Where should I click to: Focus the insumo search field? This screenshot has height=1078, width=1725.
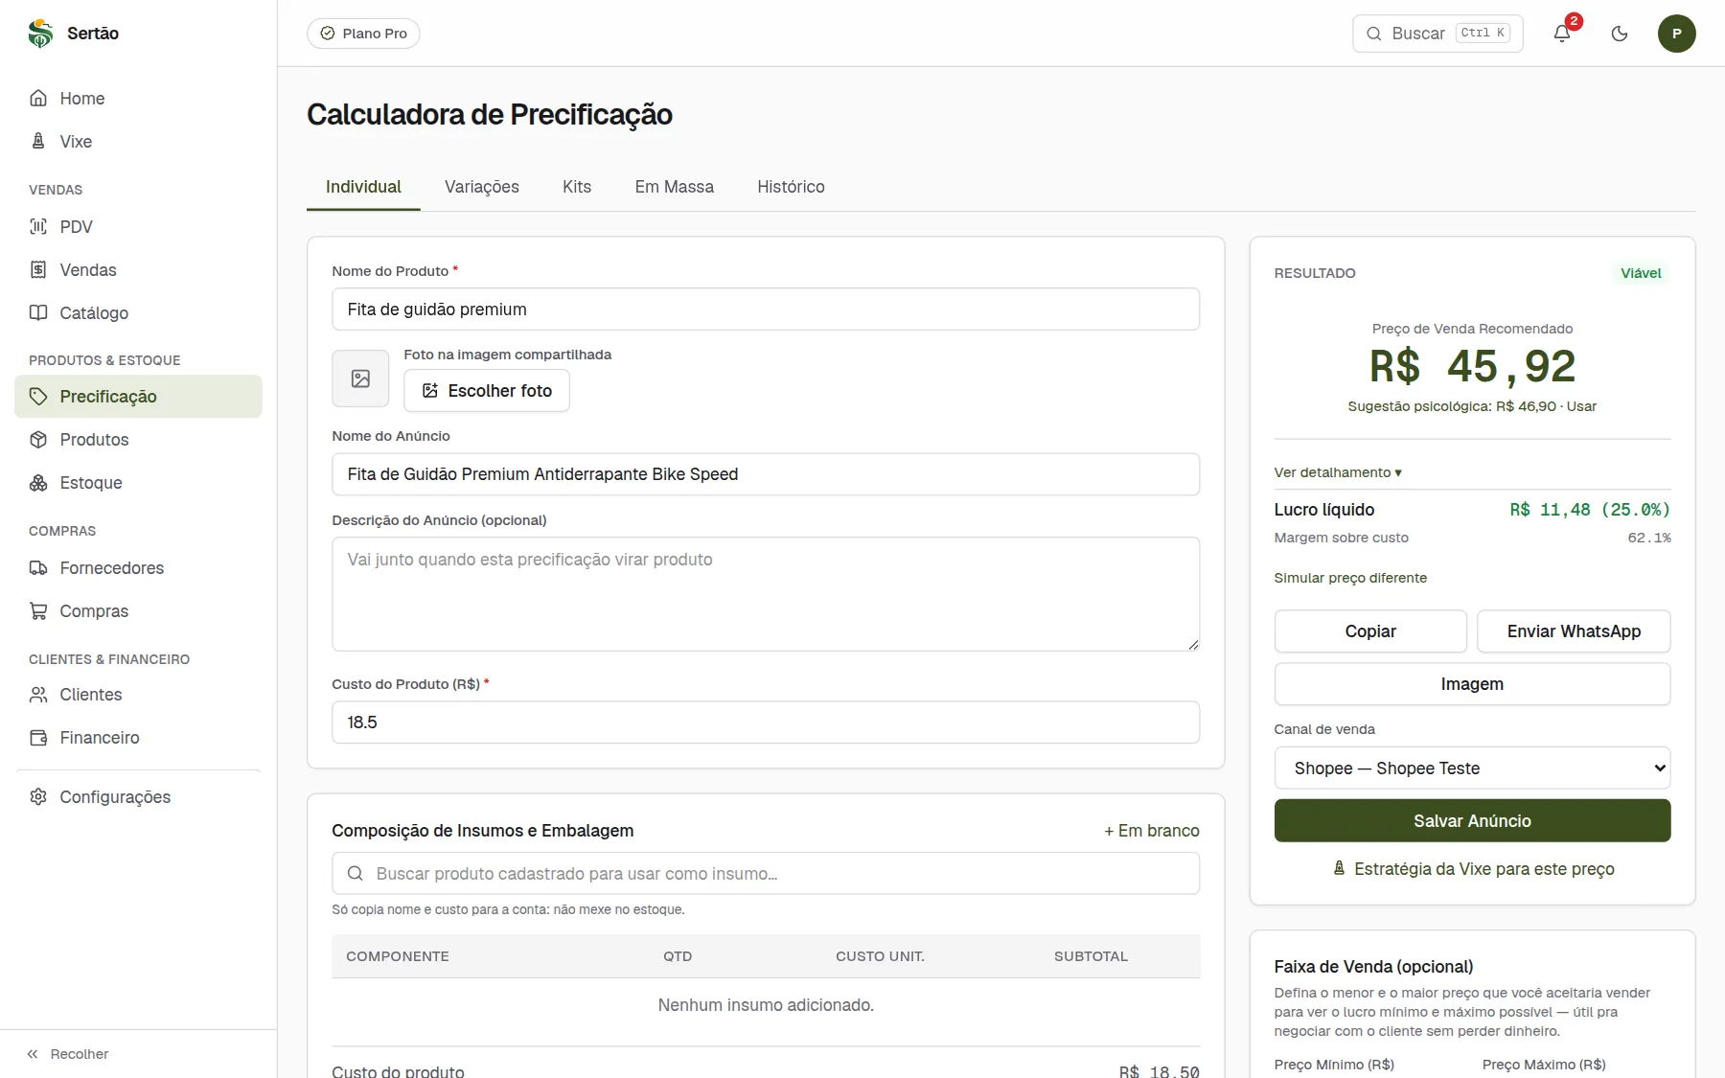766,873
